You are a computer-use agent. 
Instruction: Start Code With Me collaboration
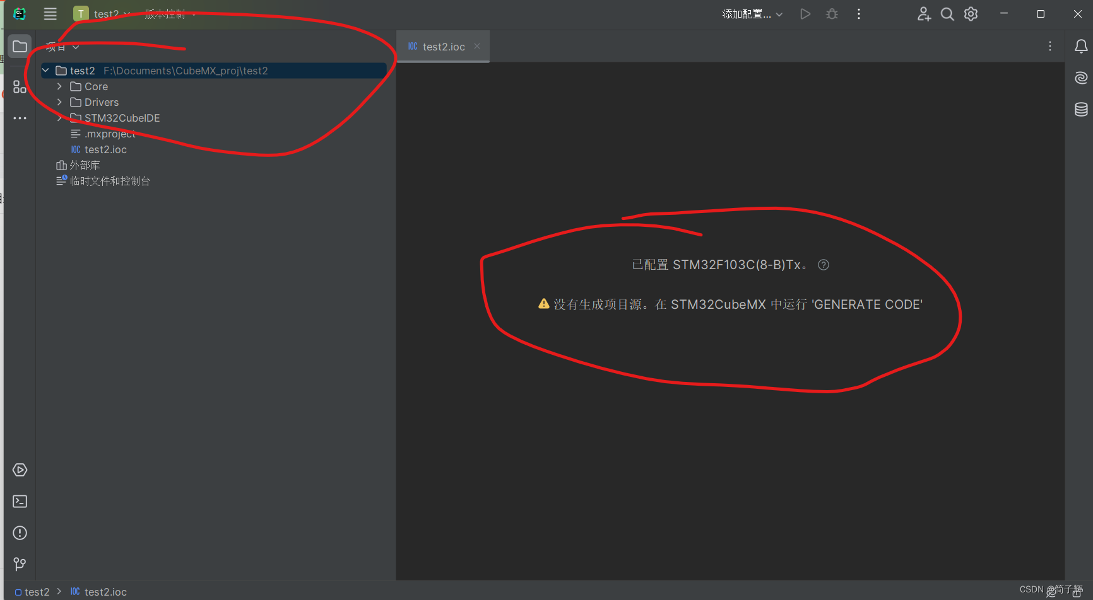coord(923,14)
